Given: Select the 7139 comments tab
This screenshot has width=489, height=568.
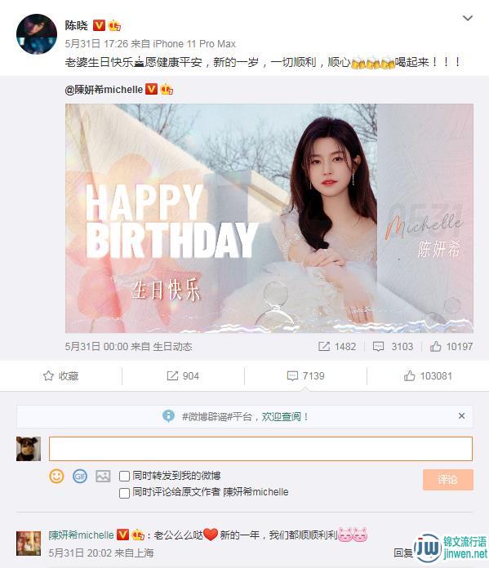Looking at the screenshot, I should (305, 376).
